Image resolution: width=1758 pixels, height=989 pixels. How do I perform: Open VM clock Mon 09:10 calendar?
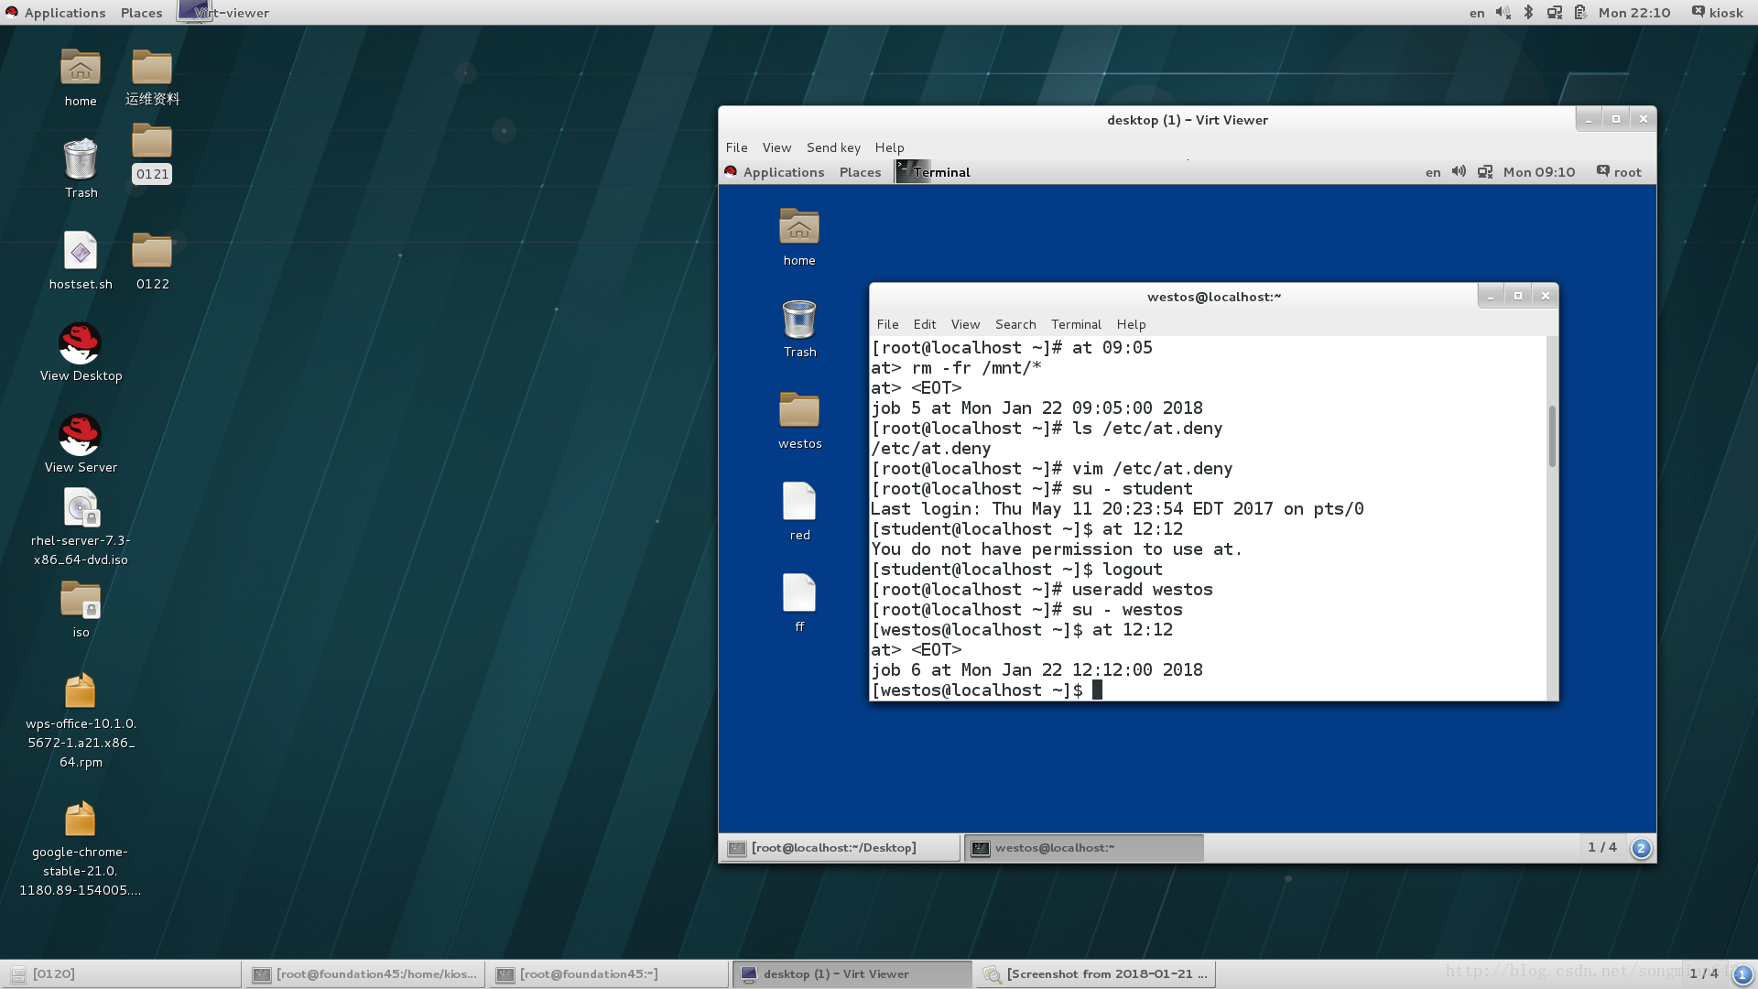click(x=1539, y=172)
